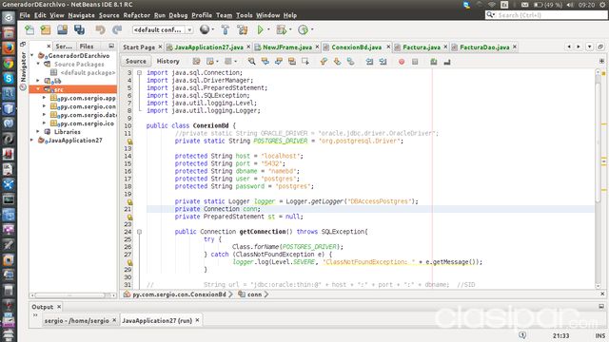Switch to Factura.java tab

422,47
